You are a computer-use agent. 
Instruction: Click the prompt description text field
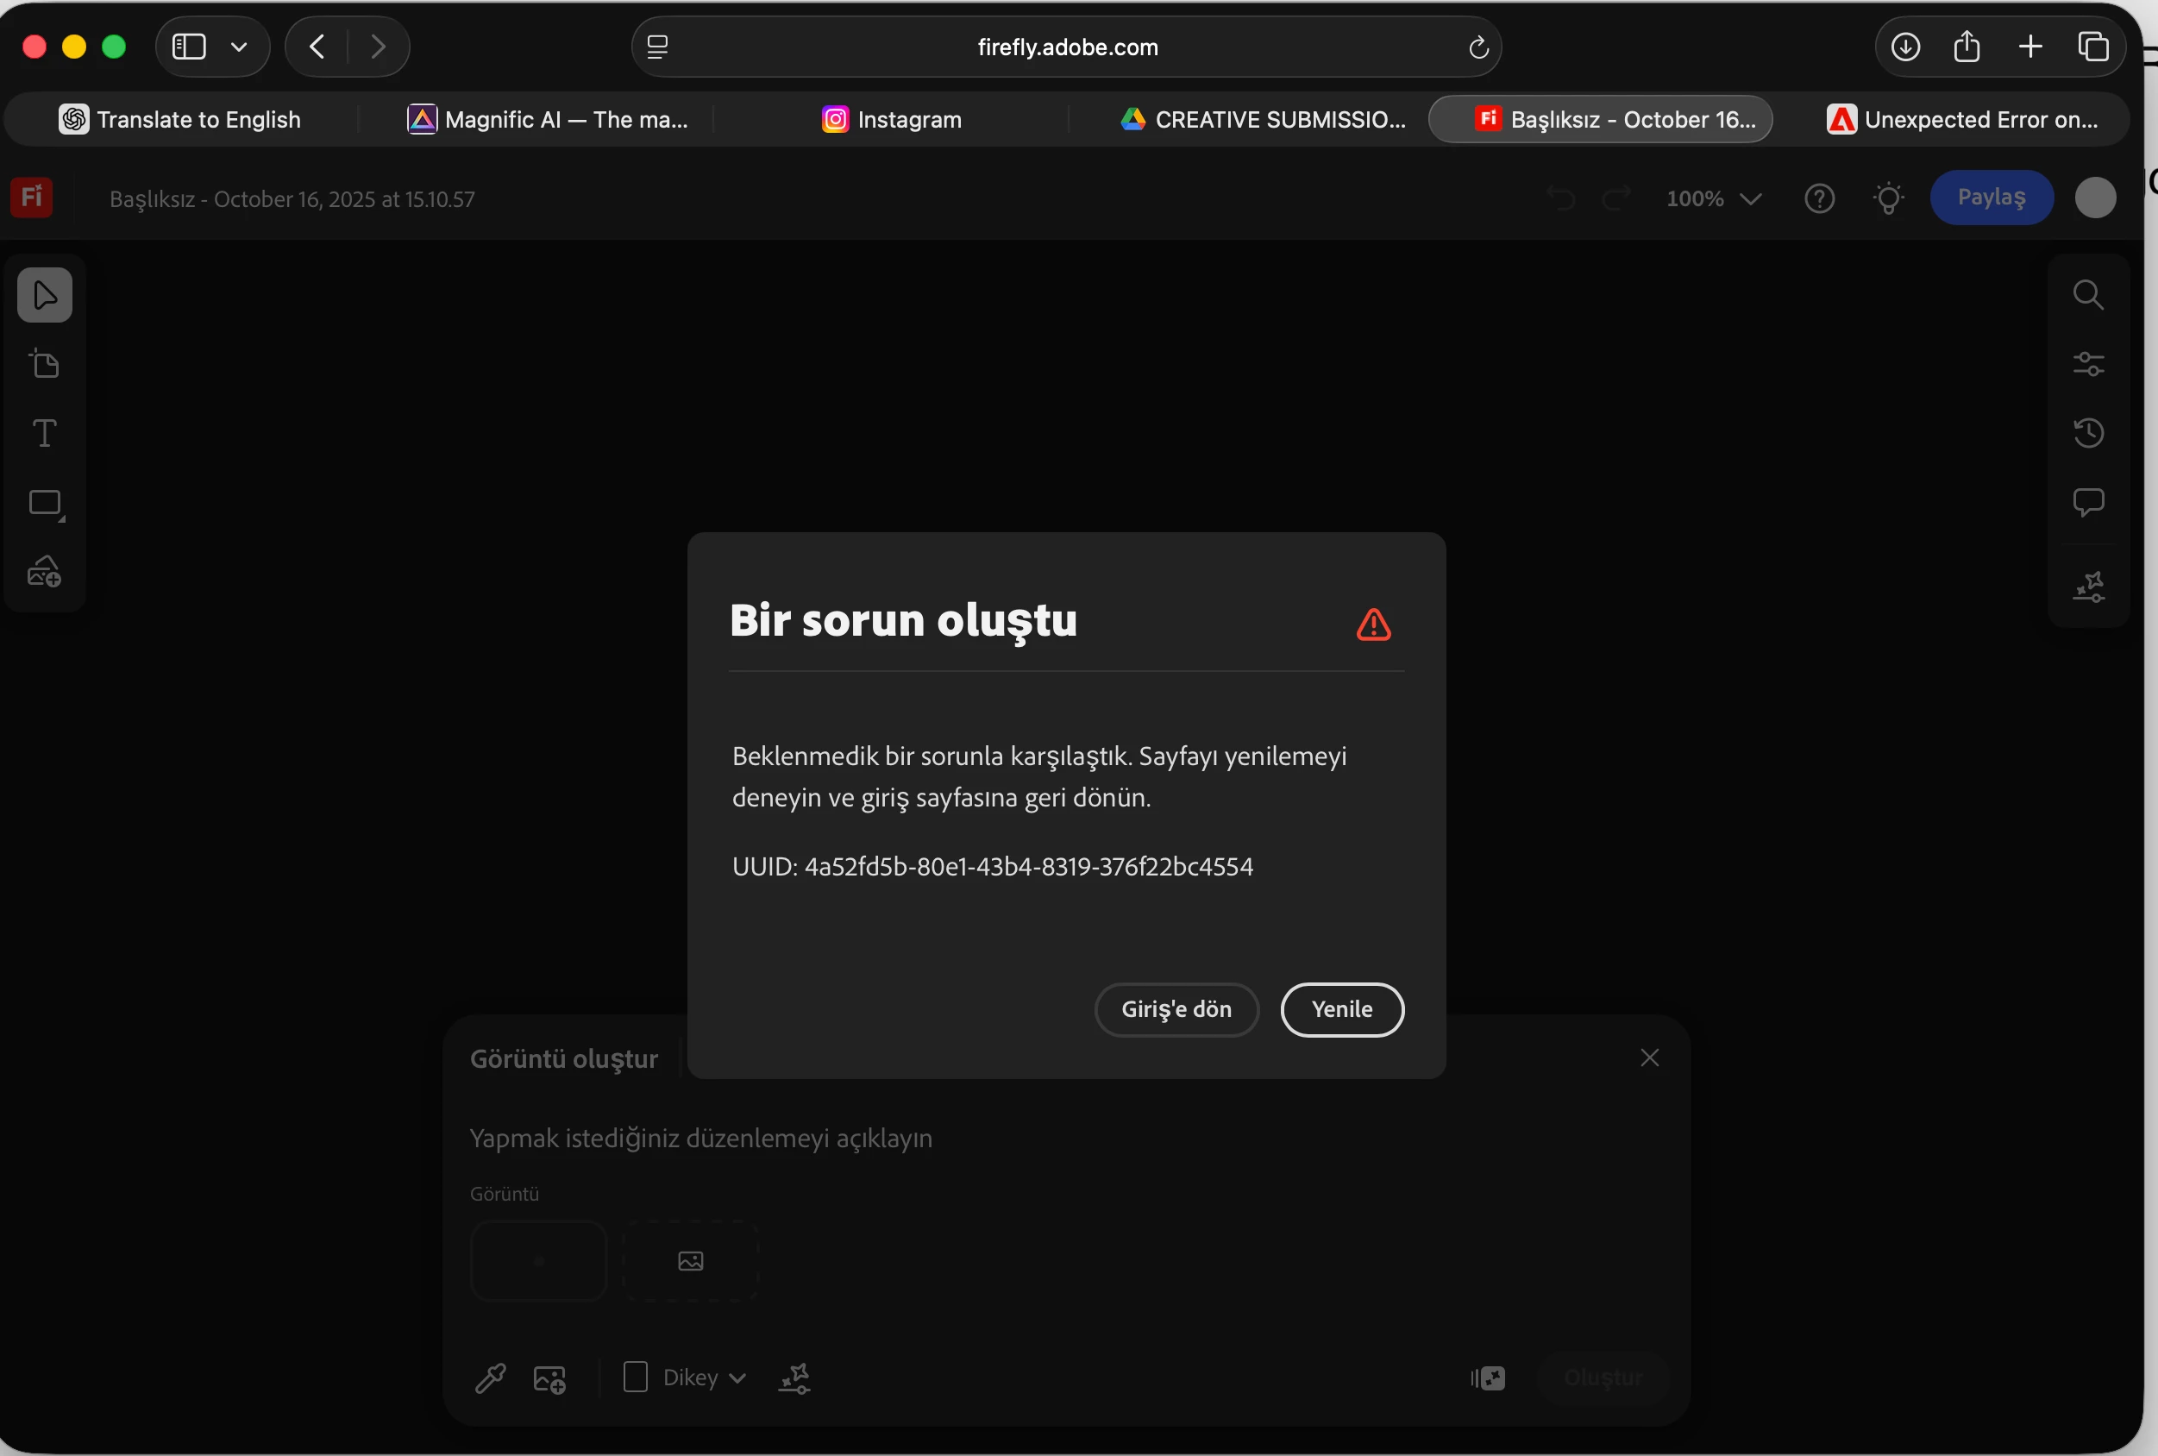(929, 1139)
